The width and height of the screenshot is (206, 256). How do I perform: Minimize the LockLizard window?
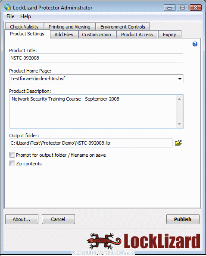169,8
